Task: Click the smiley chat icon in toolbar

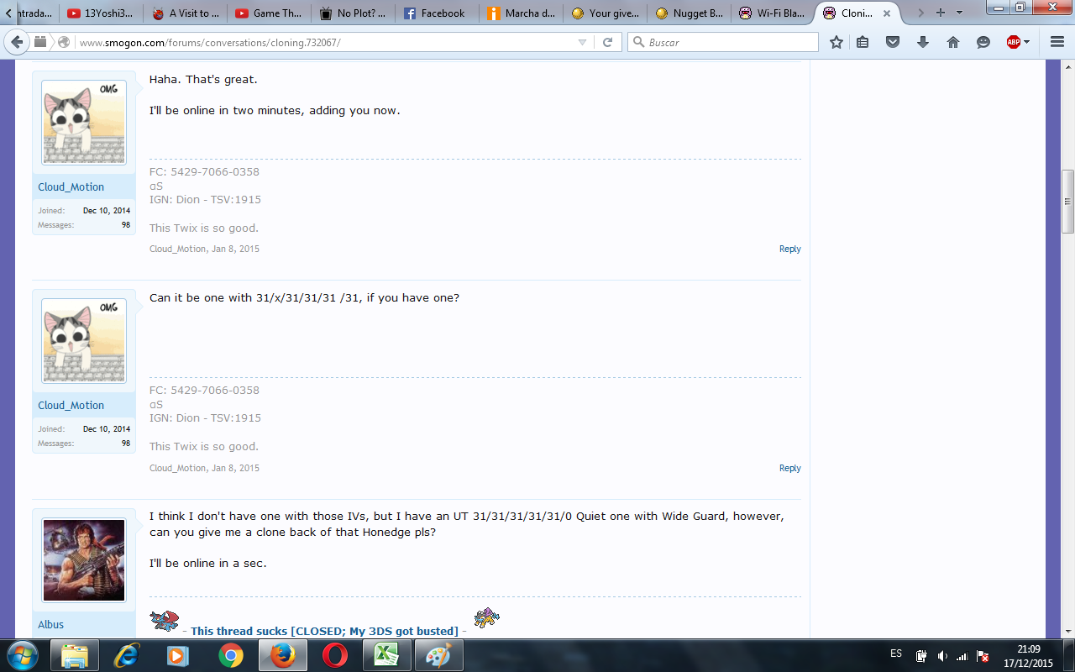Action: click(x=983, y=42)
